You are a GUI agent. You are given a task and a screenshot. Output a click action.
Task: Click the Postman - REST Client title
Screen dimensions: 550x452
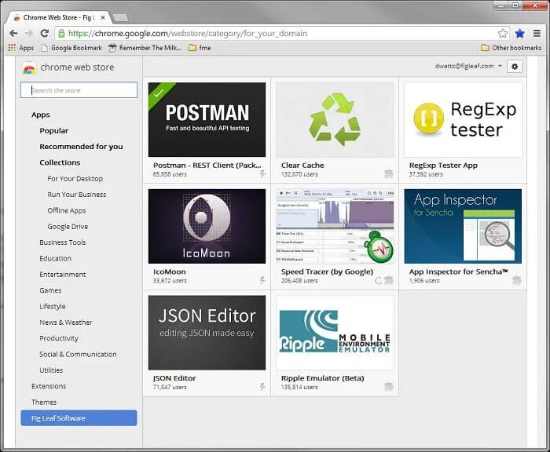tap(207, 165)
